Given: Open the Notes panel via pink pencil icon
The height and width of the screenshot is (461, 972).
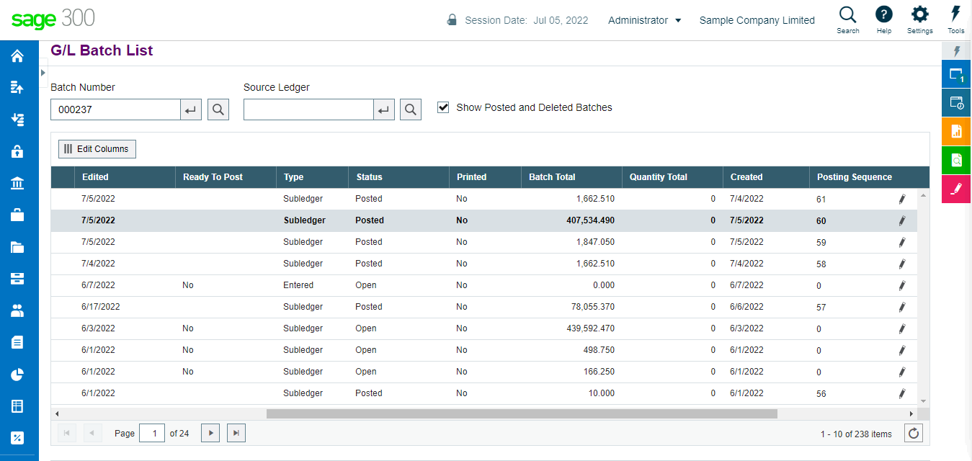Looking at the screenshot, I should tap(955, 189).
